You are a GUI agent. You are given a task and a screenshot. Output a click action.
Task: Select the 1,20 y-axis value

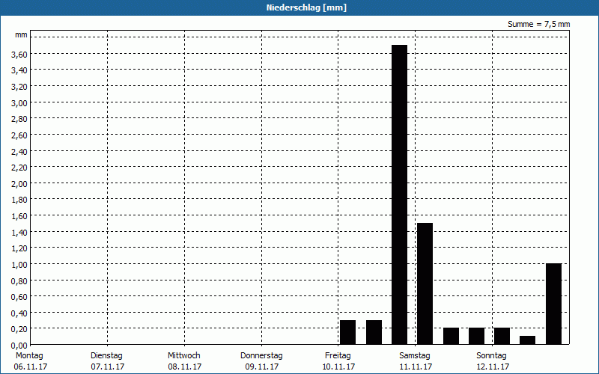click(19, 248)
